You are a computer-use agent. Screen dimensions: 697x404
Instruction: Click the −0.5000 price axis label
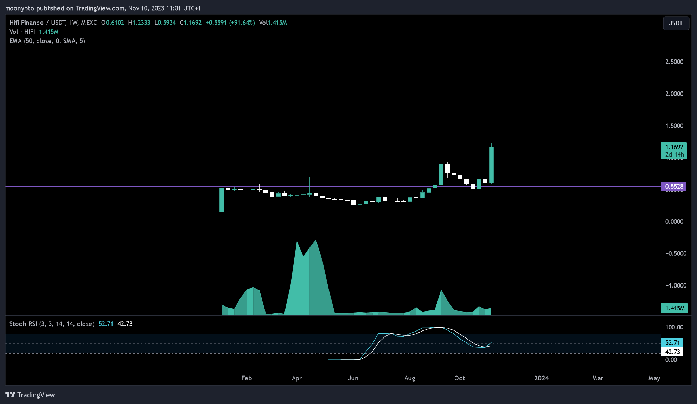point(676,253)
